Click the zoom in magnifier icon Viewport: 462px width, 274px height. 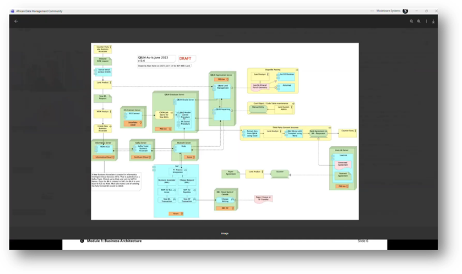(x=418, y=21)
